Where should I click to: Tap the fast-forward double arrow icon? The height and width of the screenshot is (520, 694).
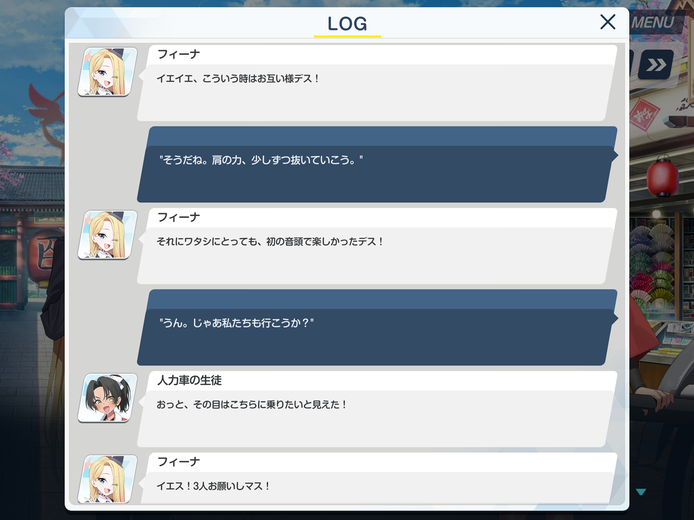[656, 65]
